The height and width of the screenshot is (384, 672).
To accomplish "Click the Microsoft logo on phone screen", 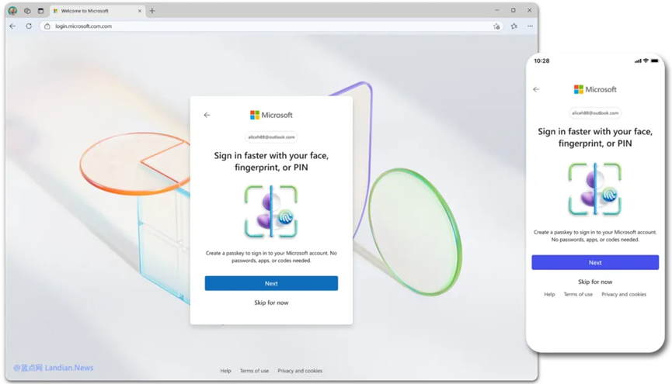I will coord(595,89).
